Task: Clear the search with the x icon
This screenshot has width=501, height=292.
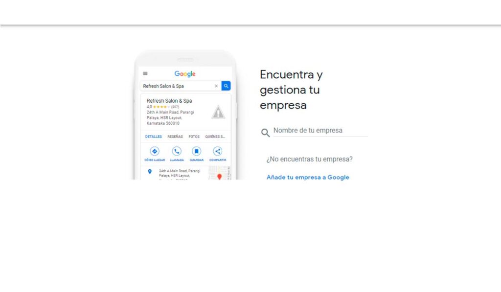Action: click(x=216, y=86)
